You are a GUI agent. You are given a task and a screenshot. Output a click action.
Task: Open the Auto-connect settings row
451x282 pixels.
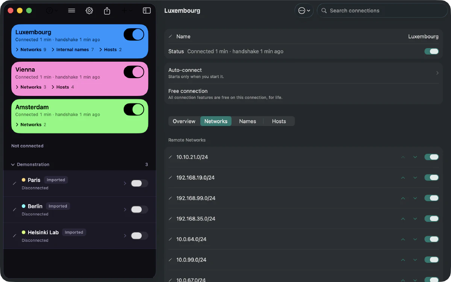pos(303,73)
